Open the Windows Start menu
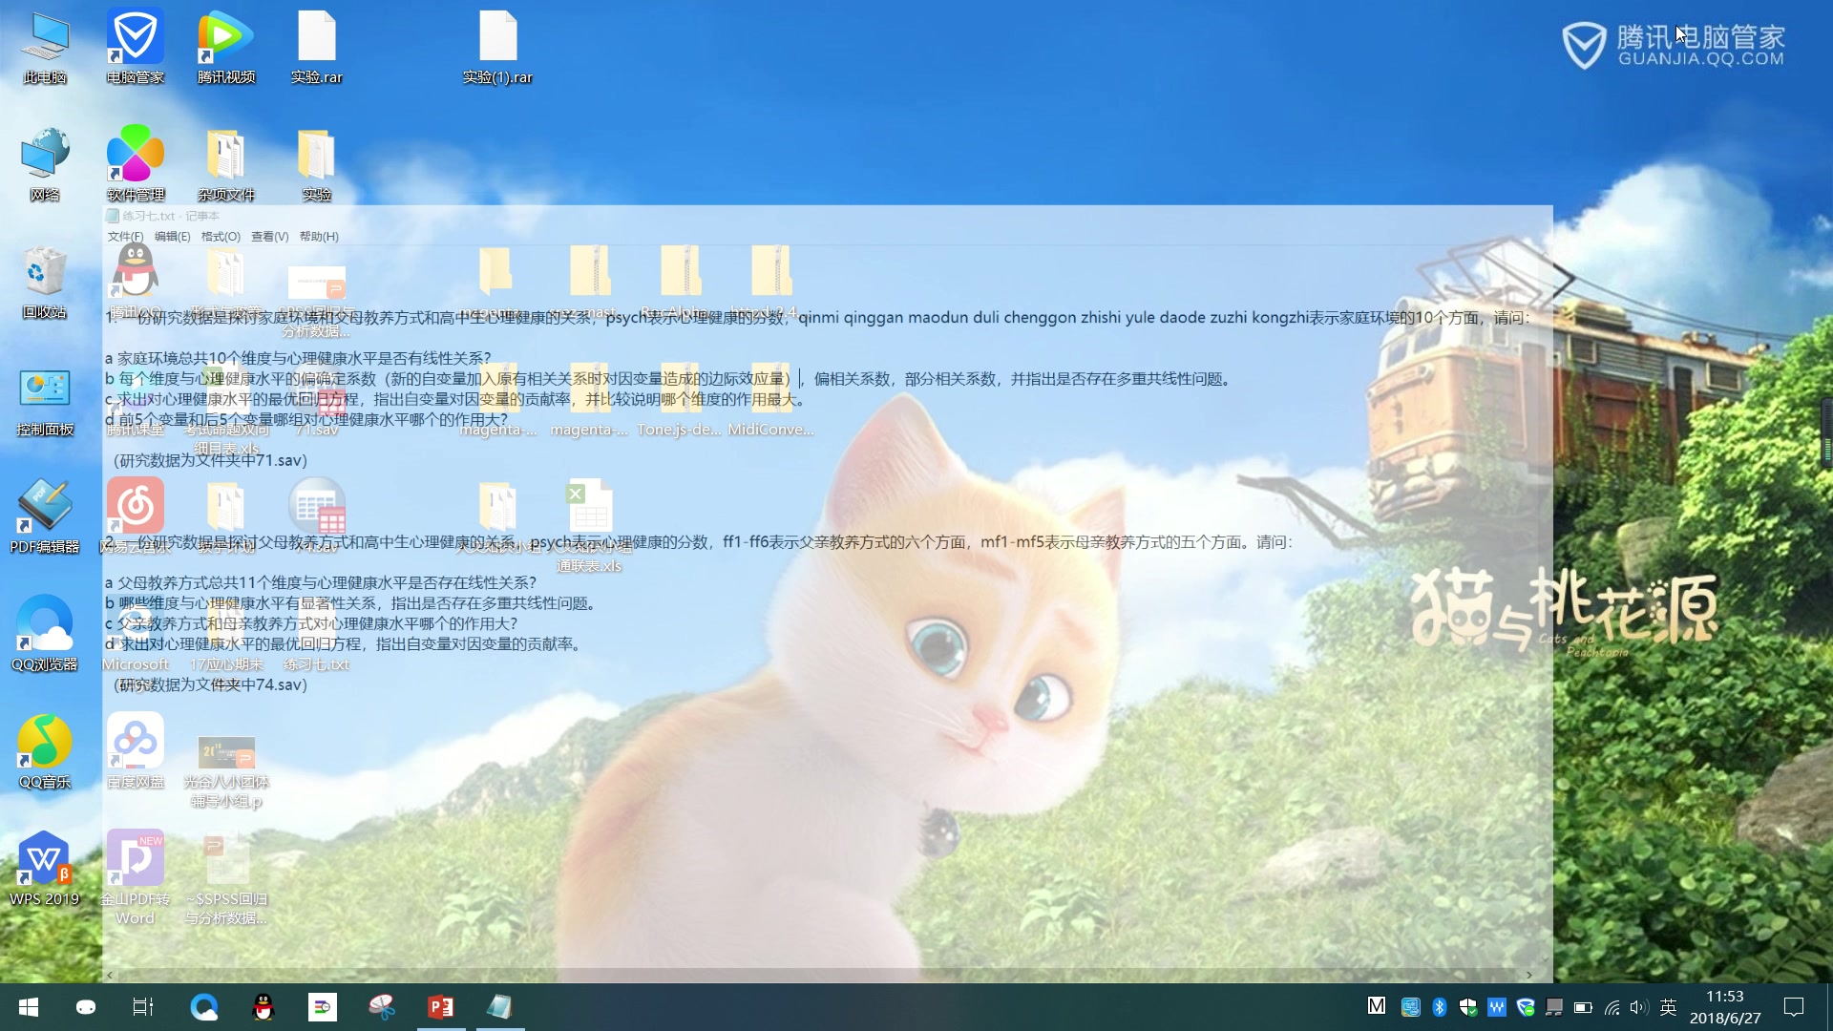The width and height of the screenshot is (1833, 1031). tap(29, 1007)
